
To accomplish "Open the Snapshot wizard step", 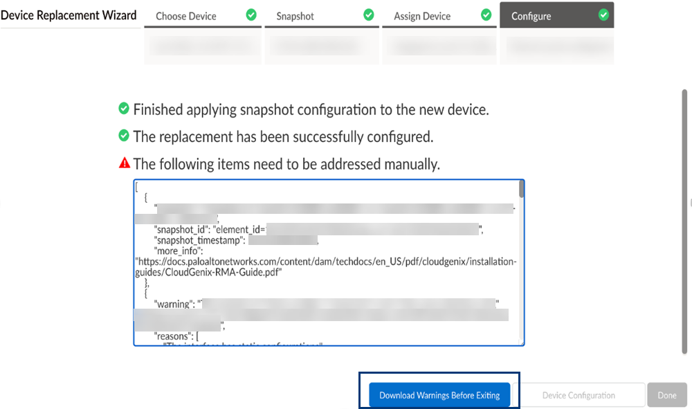I will (295, 16).
